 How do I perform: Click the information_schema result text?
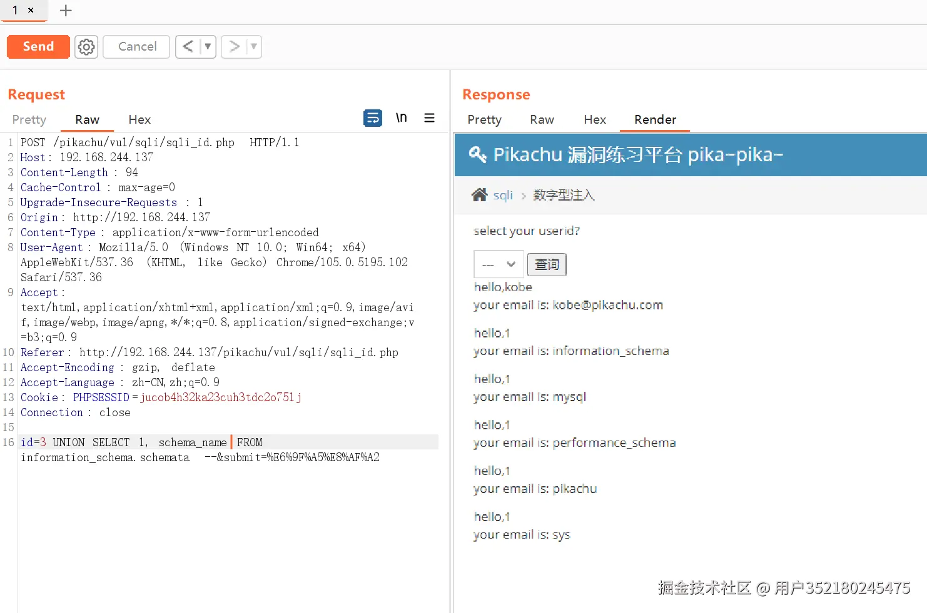tap(611, 351)
